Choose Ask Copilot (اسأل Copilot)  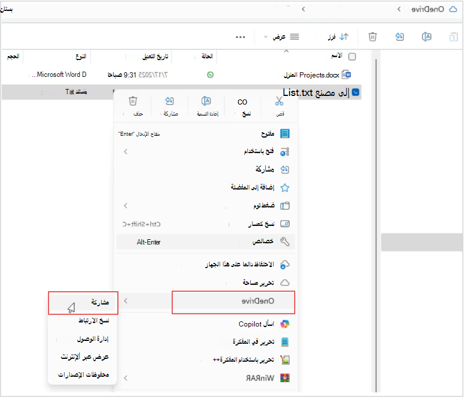[x=206, y=324]
